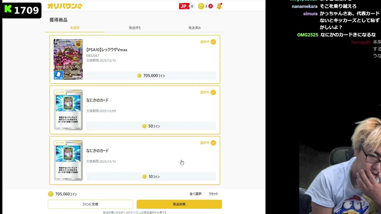
Task: Deselect the 【PSA10】レックウザVmax checkmark
Action: pyautogui.click(x=213, y=42)
